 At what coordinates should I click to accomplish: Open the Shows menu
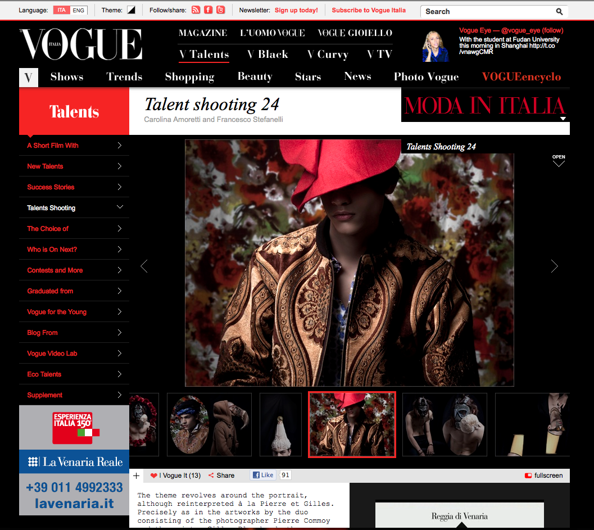[67, 77]
